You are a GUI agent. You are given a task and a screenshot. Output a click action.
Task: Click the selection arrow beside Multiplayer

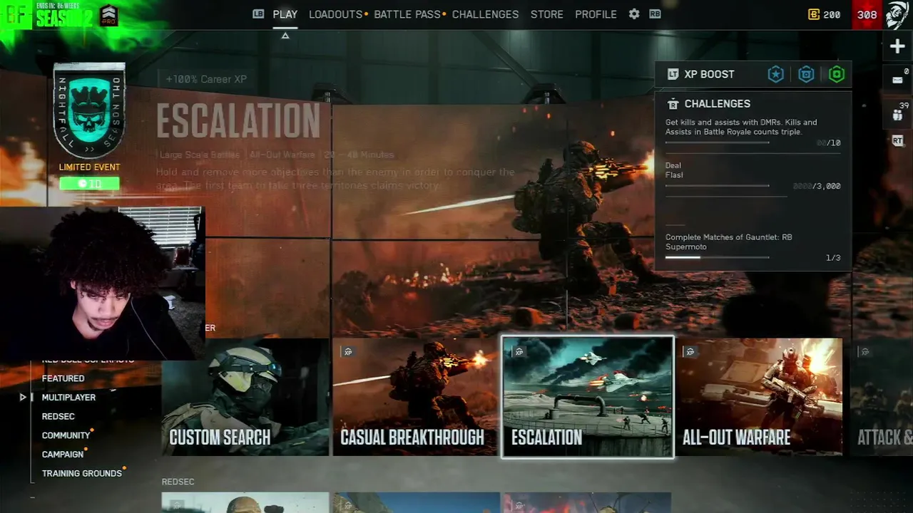click(x=23, y=397)
